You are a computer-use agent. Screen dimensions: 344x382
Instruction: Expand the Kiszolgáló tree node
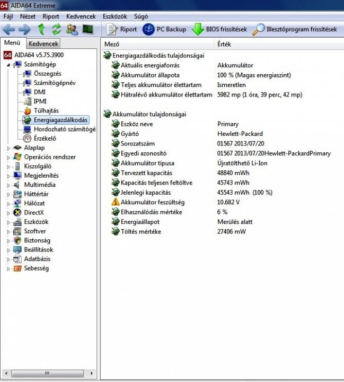pos(8,167)
